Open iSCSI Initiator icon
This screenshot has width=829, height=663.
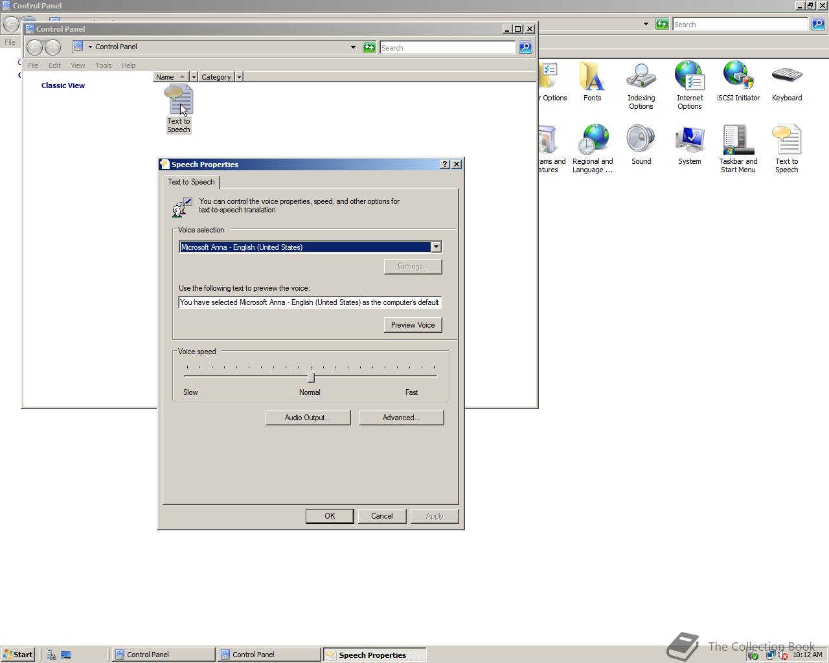(x=738, y=82)
